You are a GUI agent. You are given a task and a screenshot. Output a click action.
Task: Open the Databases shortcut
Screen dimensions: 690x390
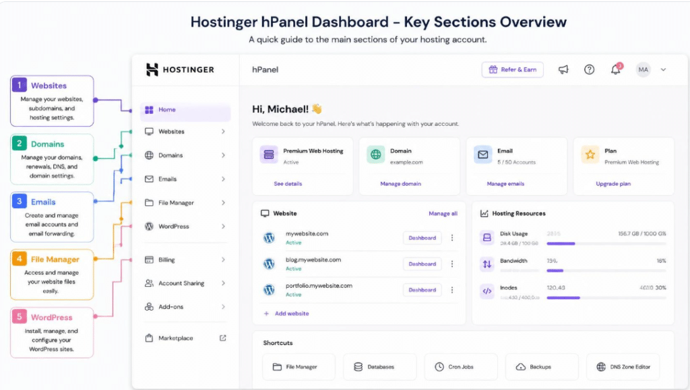tap(380, 366)
